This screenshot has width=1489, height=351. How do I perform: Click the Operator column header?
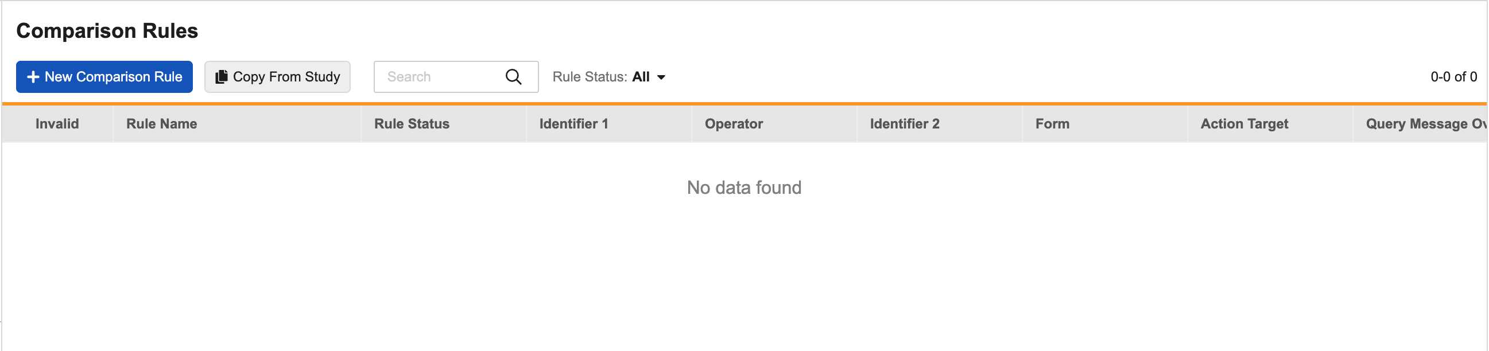tap(734, 123)
